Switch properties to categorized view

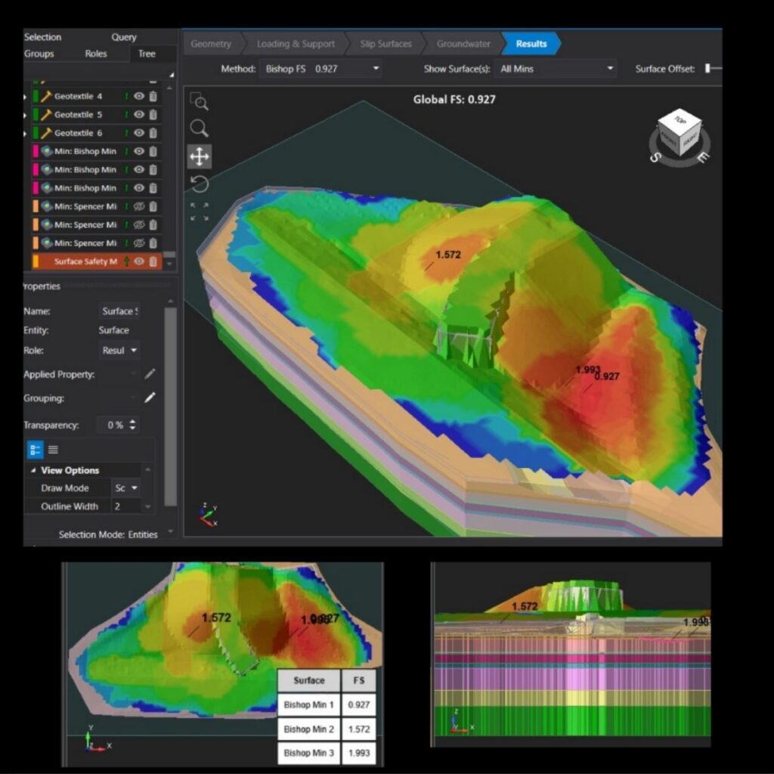(x=35, y=450)
